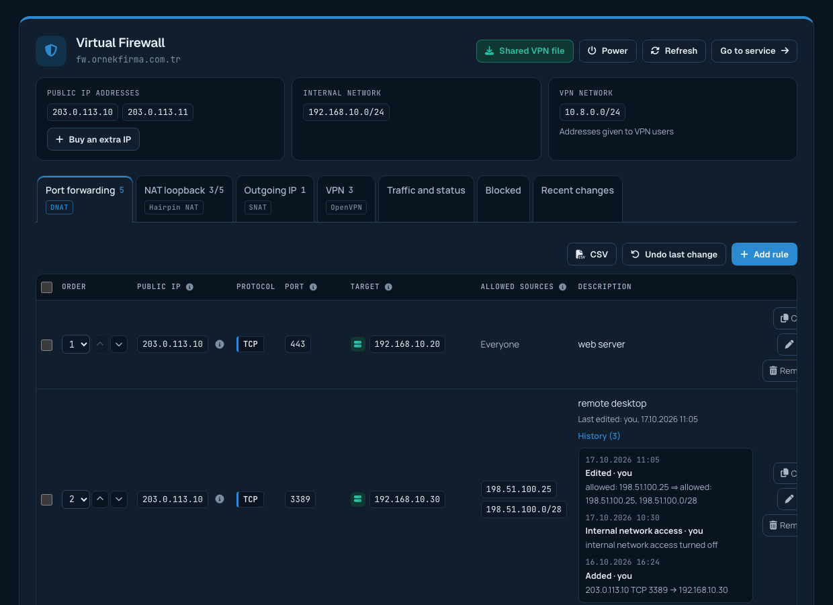
Task: Collapse the History (3) link
Action: (x=599, y=436)
